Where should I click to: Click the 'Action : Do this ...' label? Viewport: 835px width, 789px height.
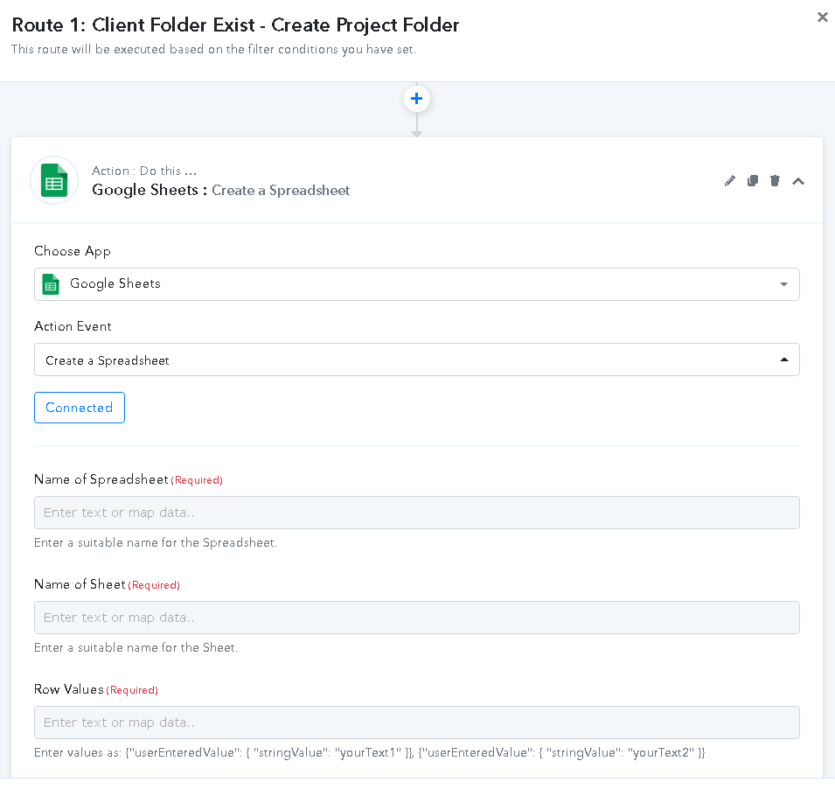point(143,171)
